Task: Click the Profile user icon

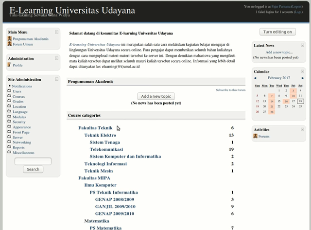Action: tap(9, 65)
